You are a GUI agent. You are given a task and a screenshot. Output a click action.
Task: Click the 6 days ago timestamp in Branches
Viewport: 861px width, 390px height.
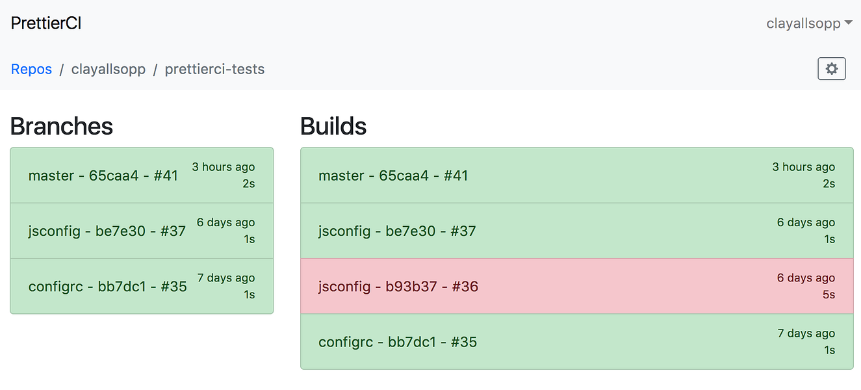point(225,222)
